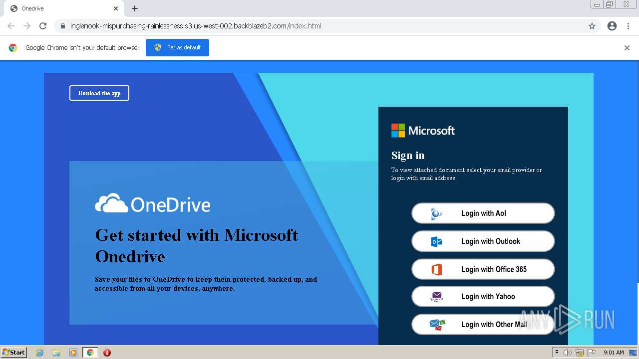639x359 pixels.
Task: Open the File Explorer taskbar icon
Action: pos(56,353)
